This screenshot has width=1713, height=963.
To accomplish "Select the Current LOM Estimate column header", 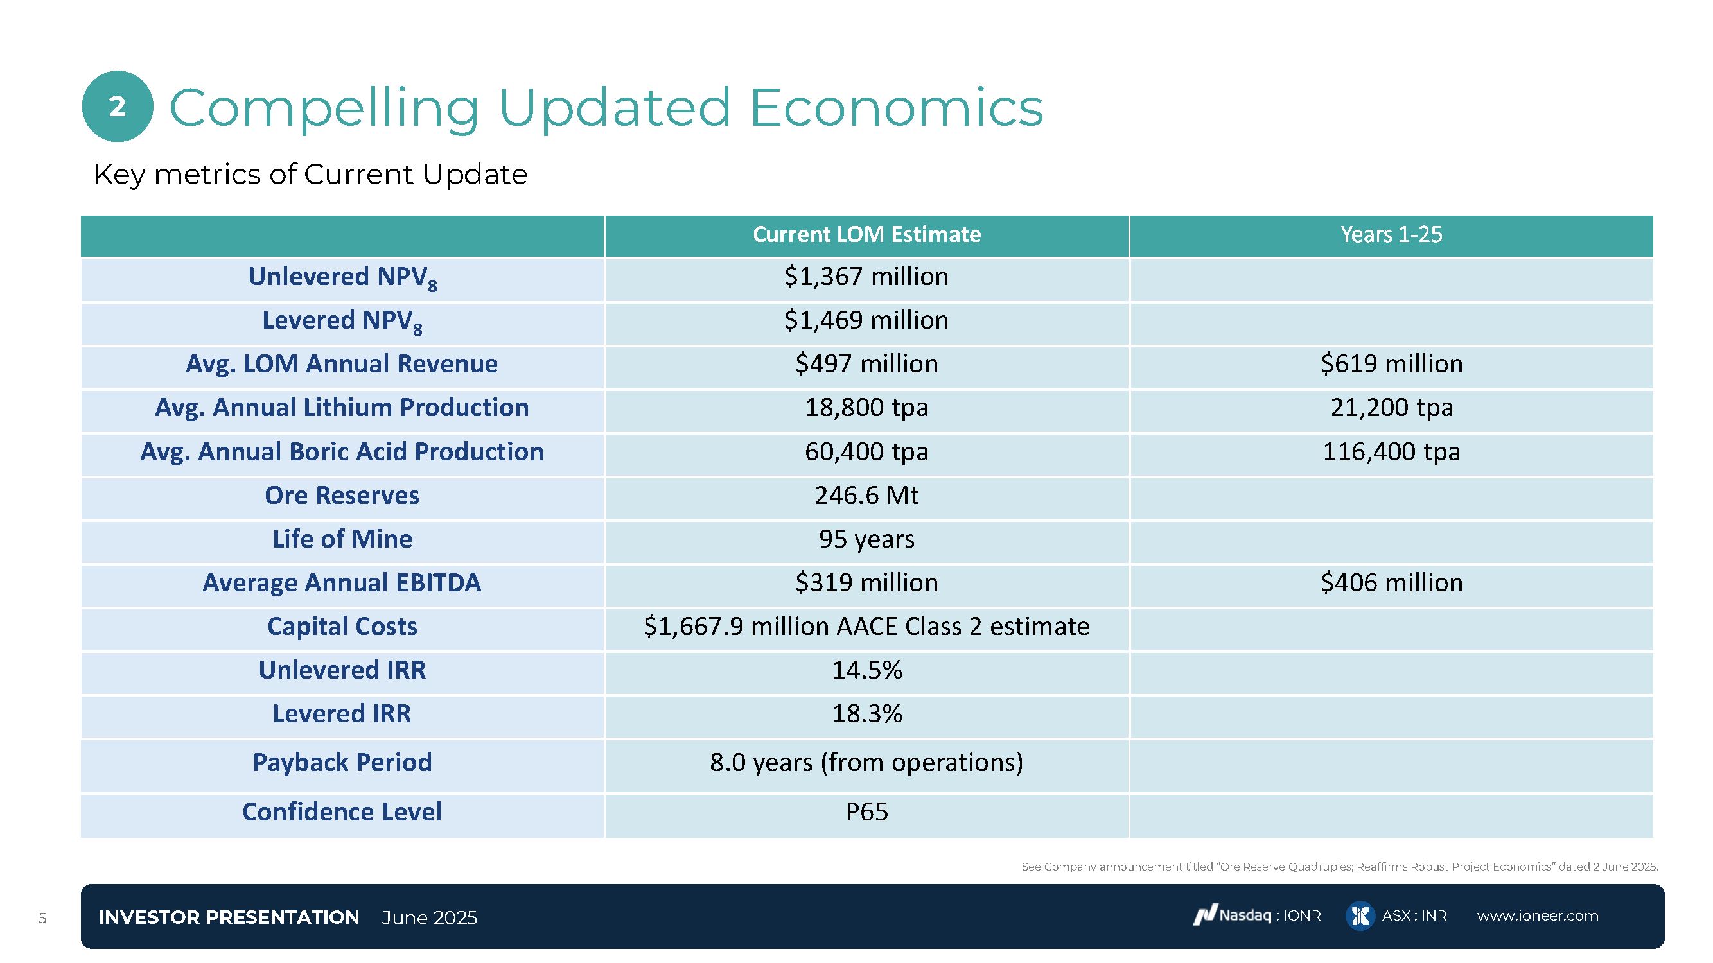I will click(x=866, y=234).
